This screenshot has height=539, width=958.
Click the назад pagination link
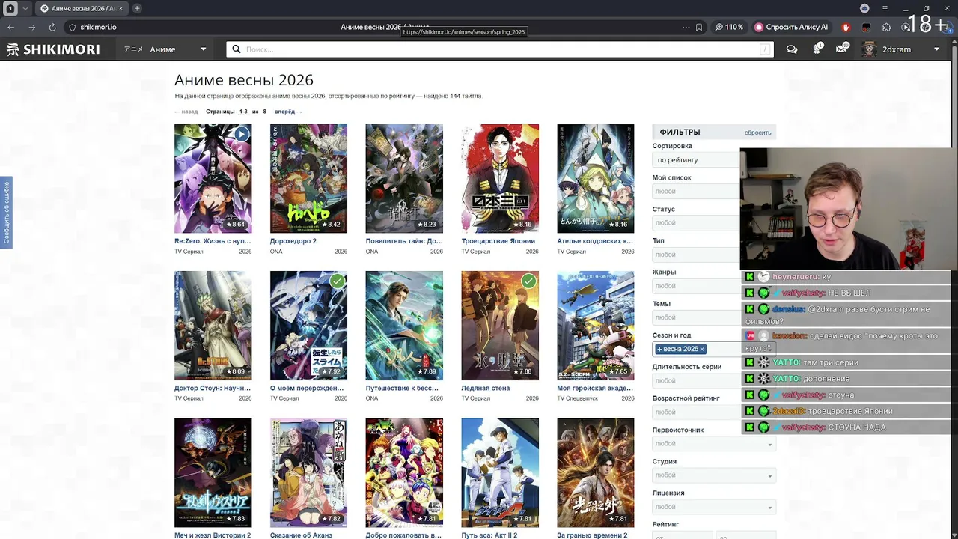coord(186,112)
